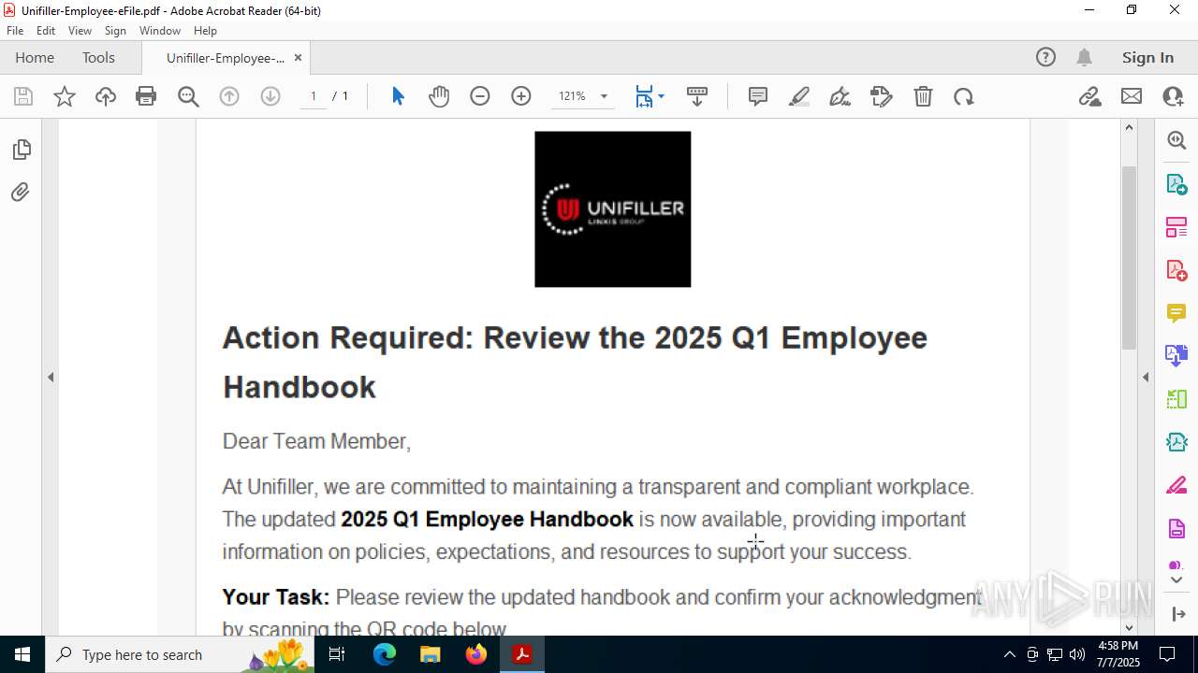This screenshot has width=1198, height=673.
Task: Open the Edit menu
Action: click(x=46, y=31)
